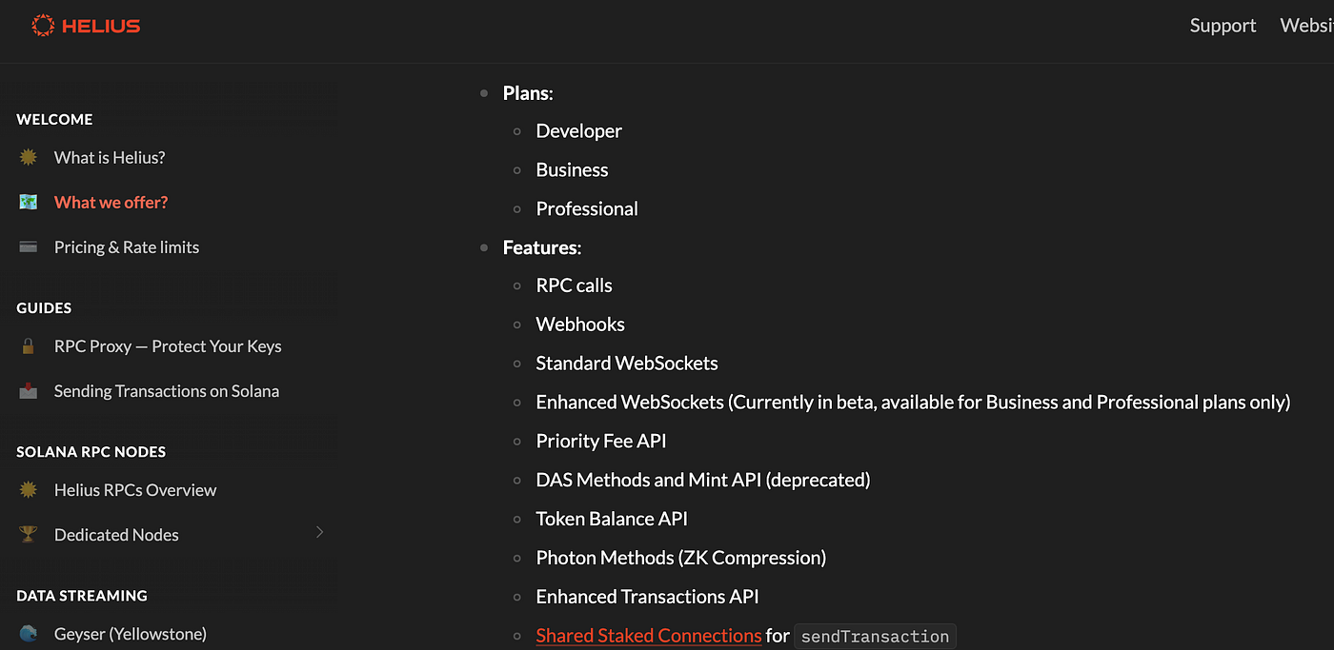The width and height of the screenshot is (1334, 650).
Task: Click the Features: heading text
Action: (542, 247)
